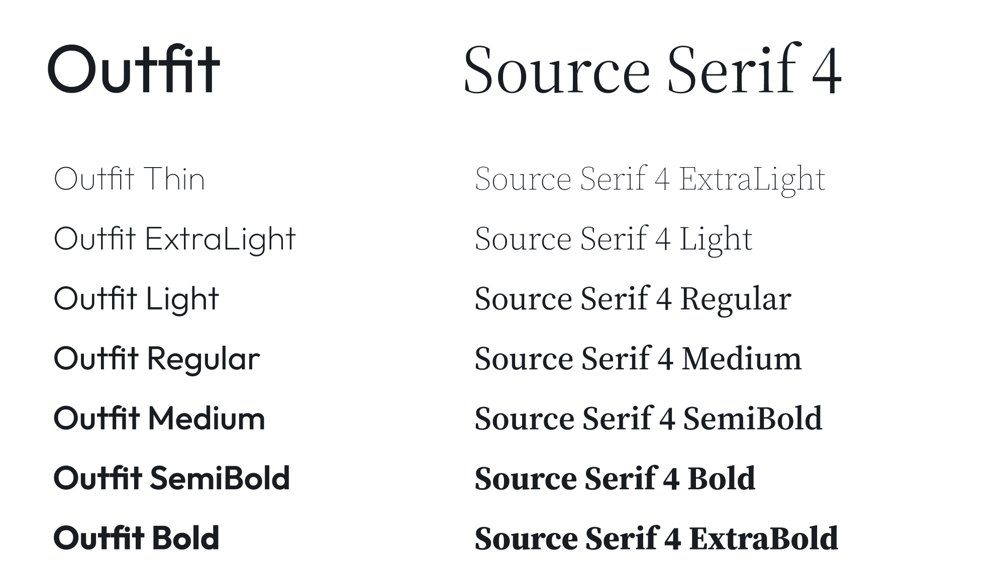The image size is (1002, 564).
Task: Click the word ExtraBold in the serif column
Action: [x=763, y=538]
